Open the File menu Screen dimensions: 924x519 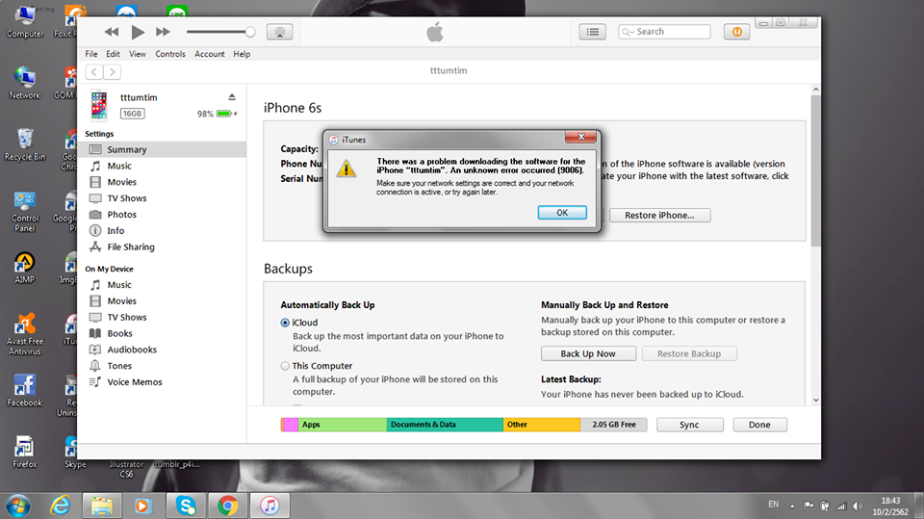click(91, 54)
